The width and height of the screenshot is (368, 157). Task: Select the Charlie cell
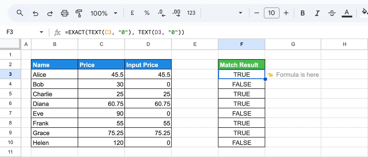(55, 94)
